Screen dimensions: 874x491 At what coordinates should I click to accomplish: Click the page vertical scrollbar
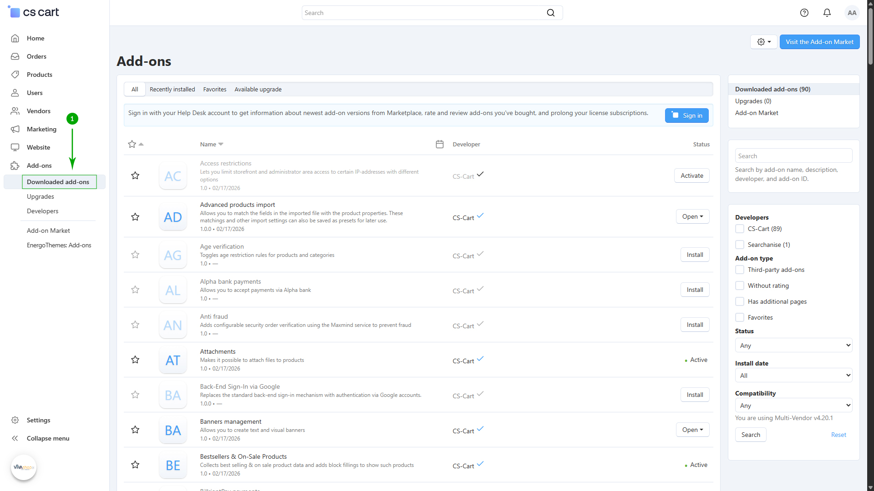[870, 36]
